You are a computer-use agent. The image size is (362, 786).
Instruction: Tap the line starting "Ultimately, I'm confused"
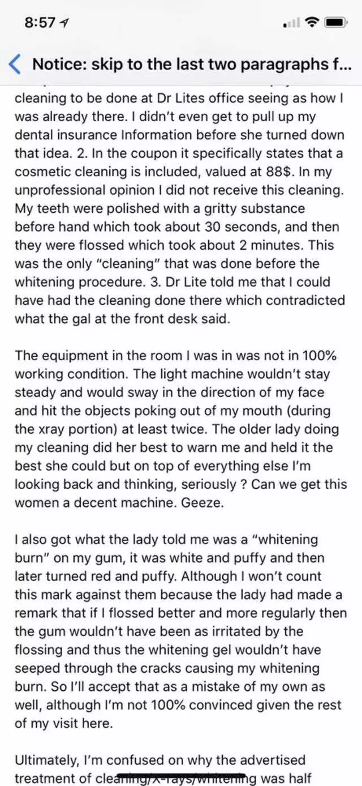tap(160, 759)
